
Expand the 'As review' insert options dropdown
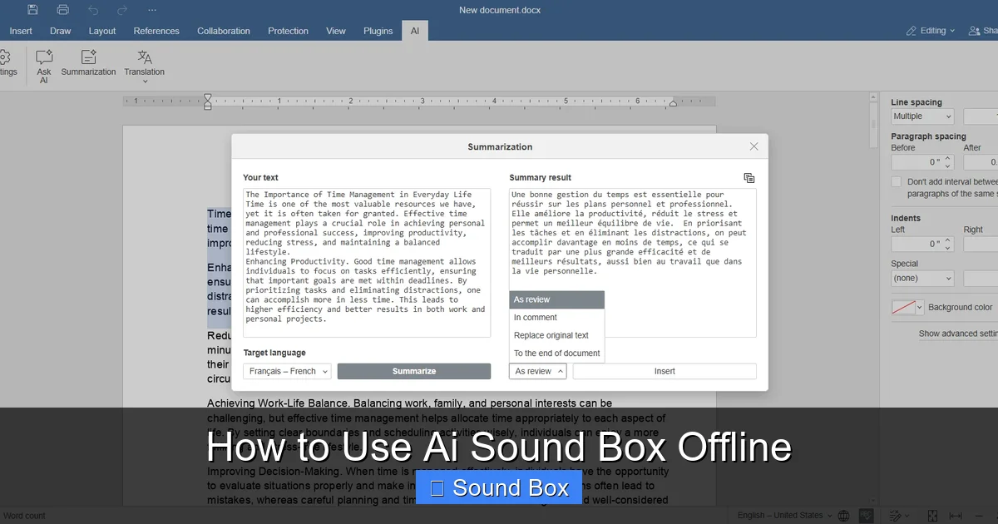(x=537, y=371)
